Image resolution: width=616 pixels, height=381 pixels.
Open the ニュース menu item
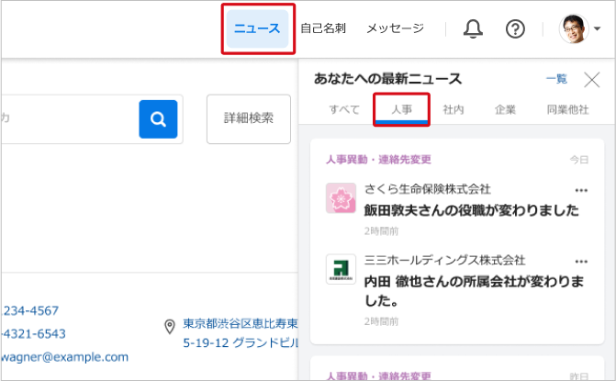[257, 28]
